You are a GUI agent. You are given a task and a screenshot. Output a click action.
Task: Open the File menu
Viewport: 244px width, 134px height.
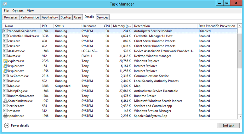pos(6,11)
